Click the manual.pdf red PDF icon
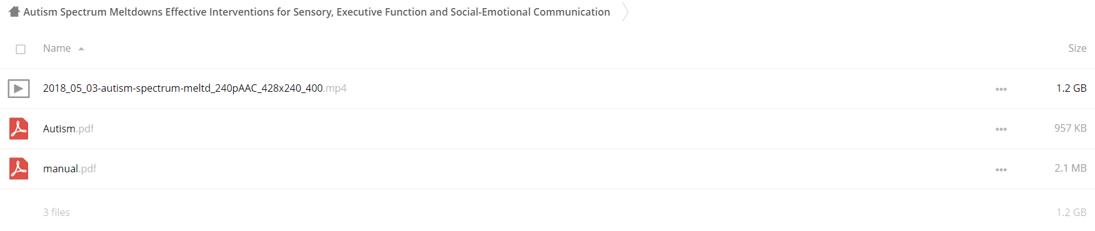 pyautogui.click(x=19, y=169)
